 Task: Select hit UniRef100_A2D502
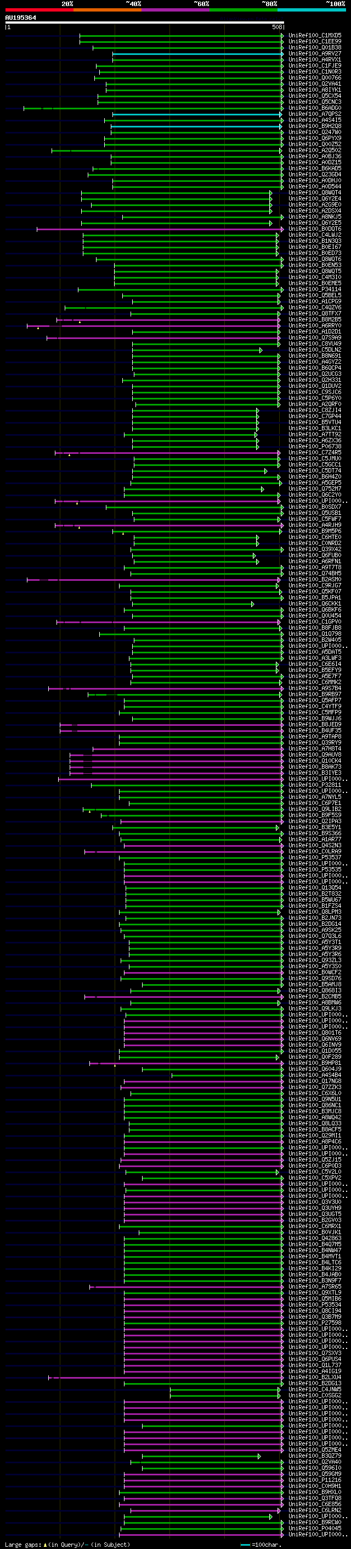[x=315, y=151]
